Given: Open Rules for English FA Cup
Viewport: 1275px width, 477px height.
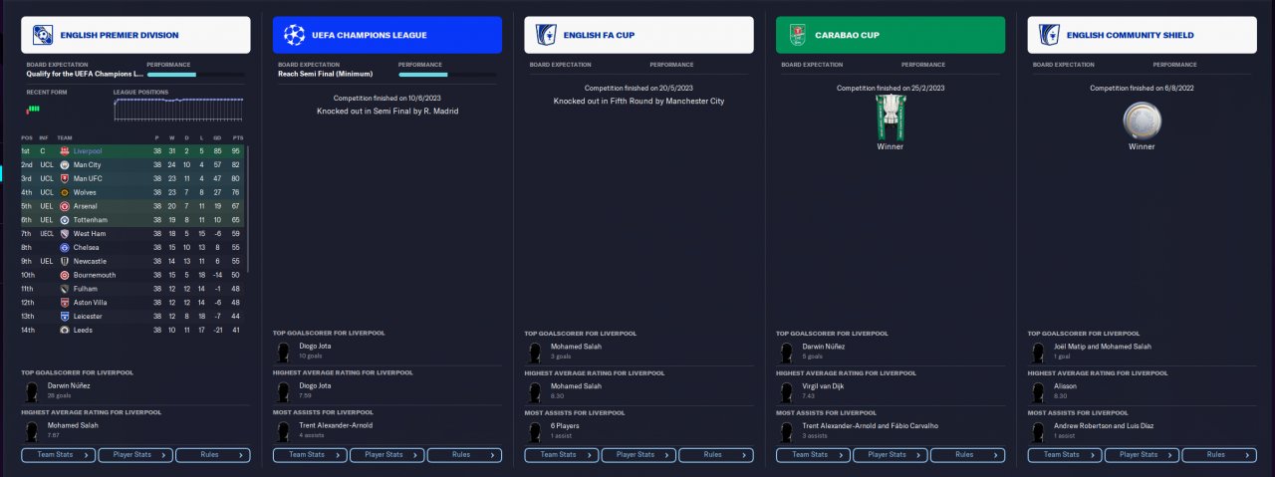Looking at the screenshot, I should [716, 455].
